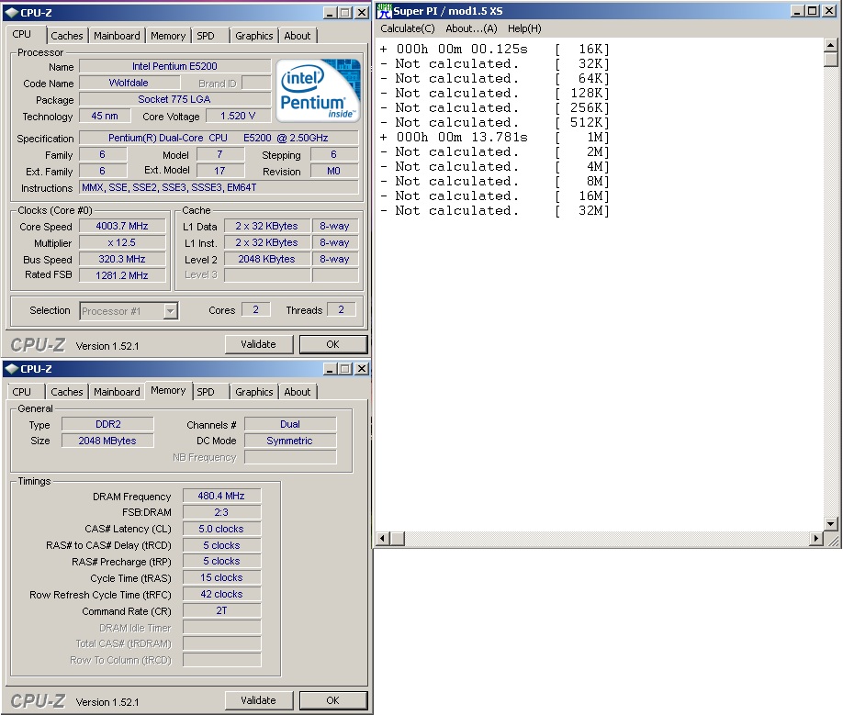Screen dimensions: 843x715
Task: Click Super PI horizontal scrollbar right arrow
Action: click(x=816, y=538)
